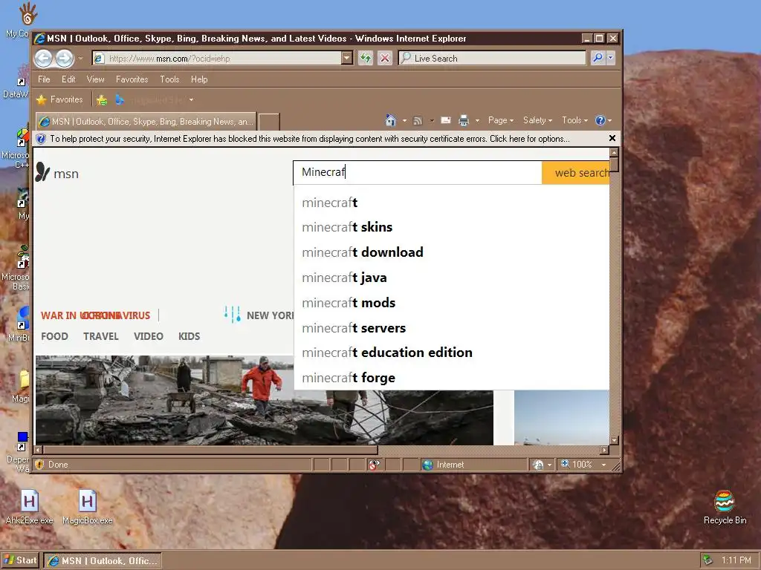Close the security information bar
761x570 pixels.
[x=612, y=138]
